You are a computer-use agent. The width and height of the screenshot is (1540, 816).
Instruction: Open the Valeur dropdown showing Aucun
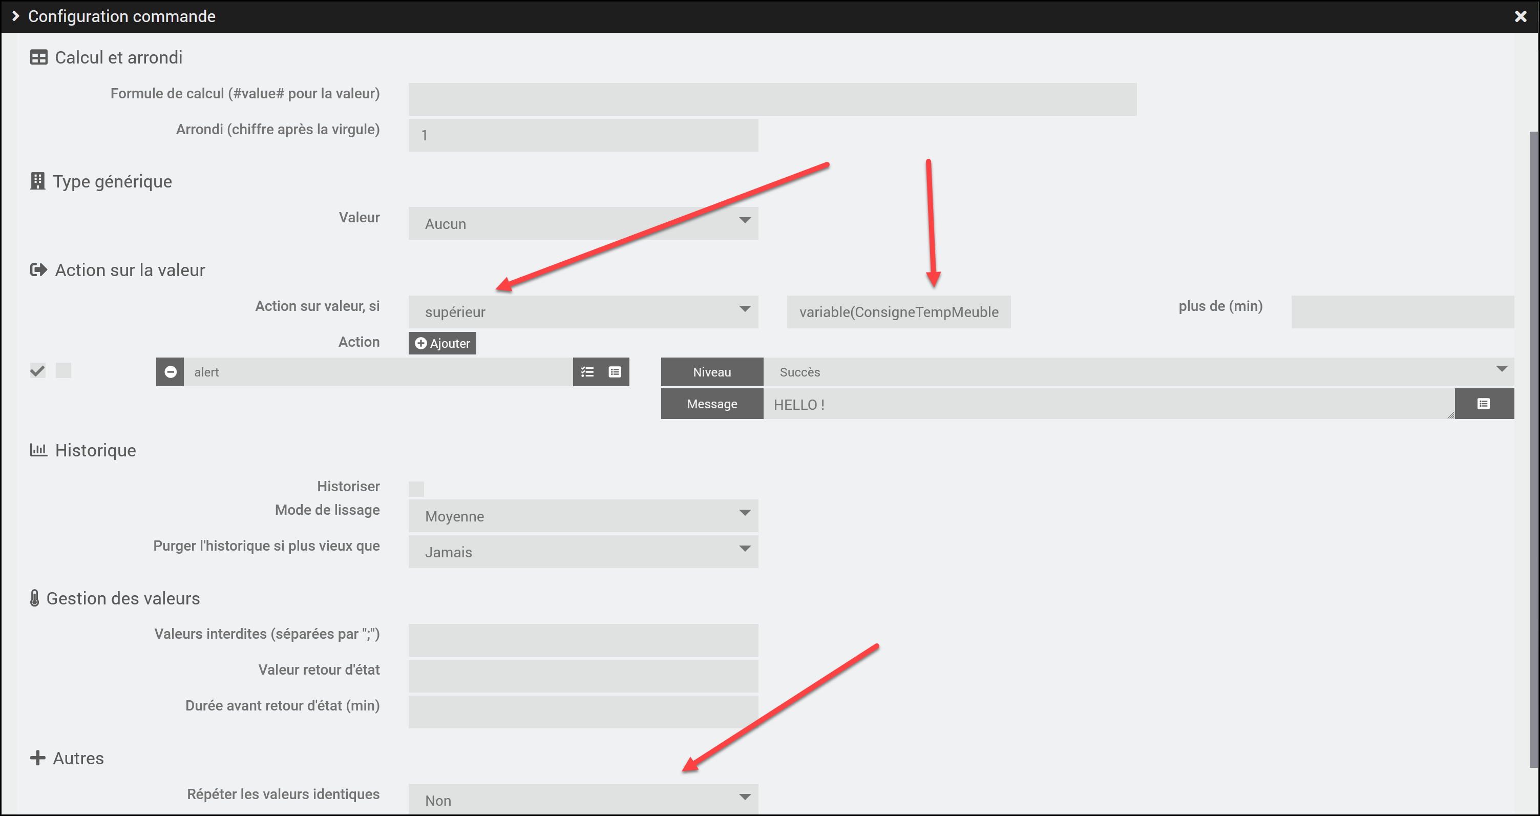583,223
